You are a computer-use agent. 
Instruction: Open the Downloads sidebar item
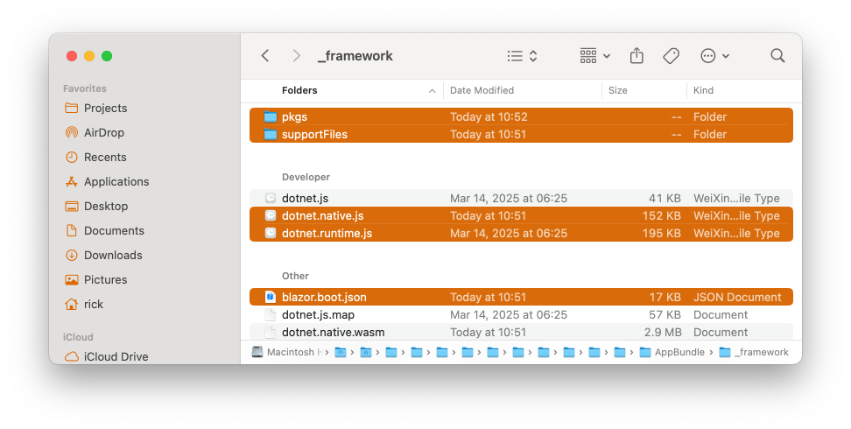pyautogui.click(x=112, y=256)
